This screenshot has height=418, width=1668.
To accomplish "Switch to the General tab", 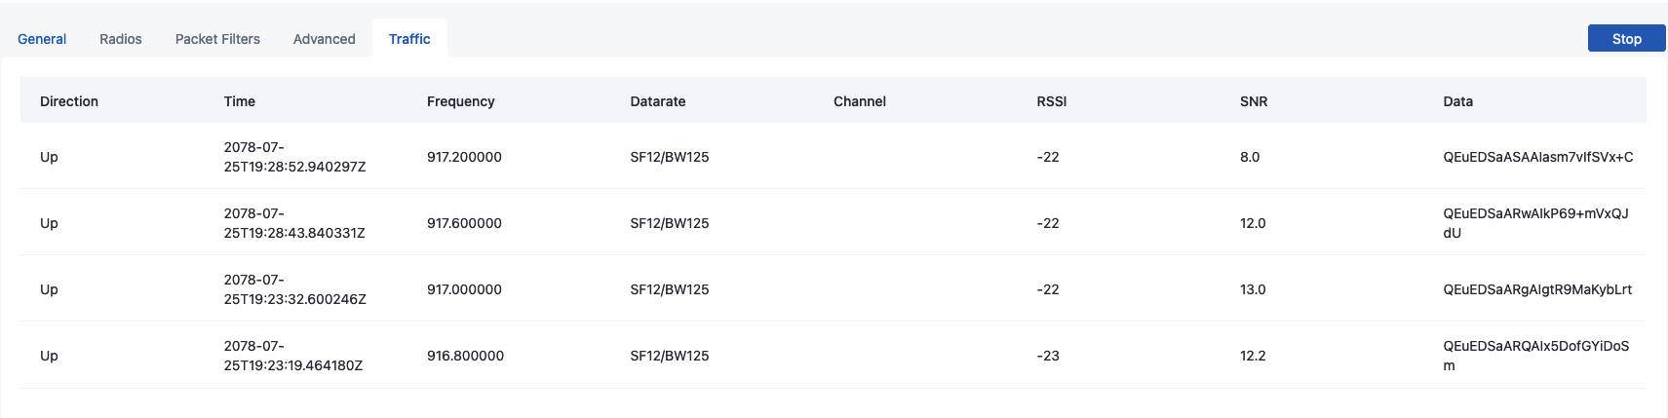I will pos(42,39).
